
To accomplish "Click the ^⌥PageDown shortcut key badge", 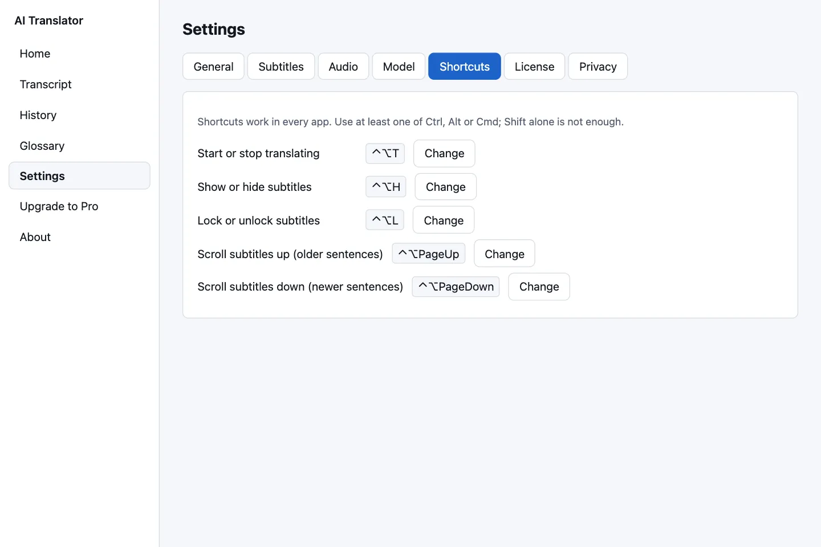I will point(456,287).
